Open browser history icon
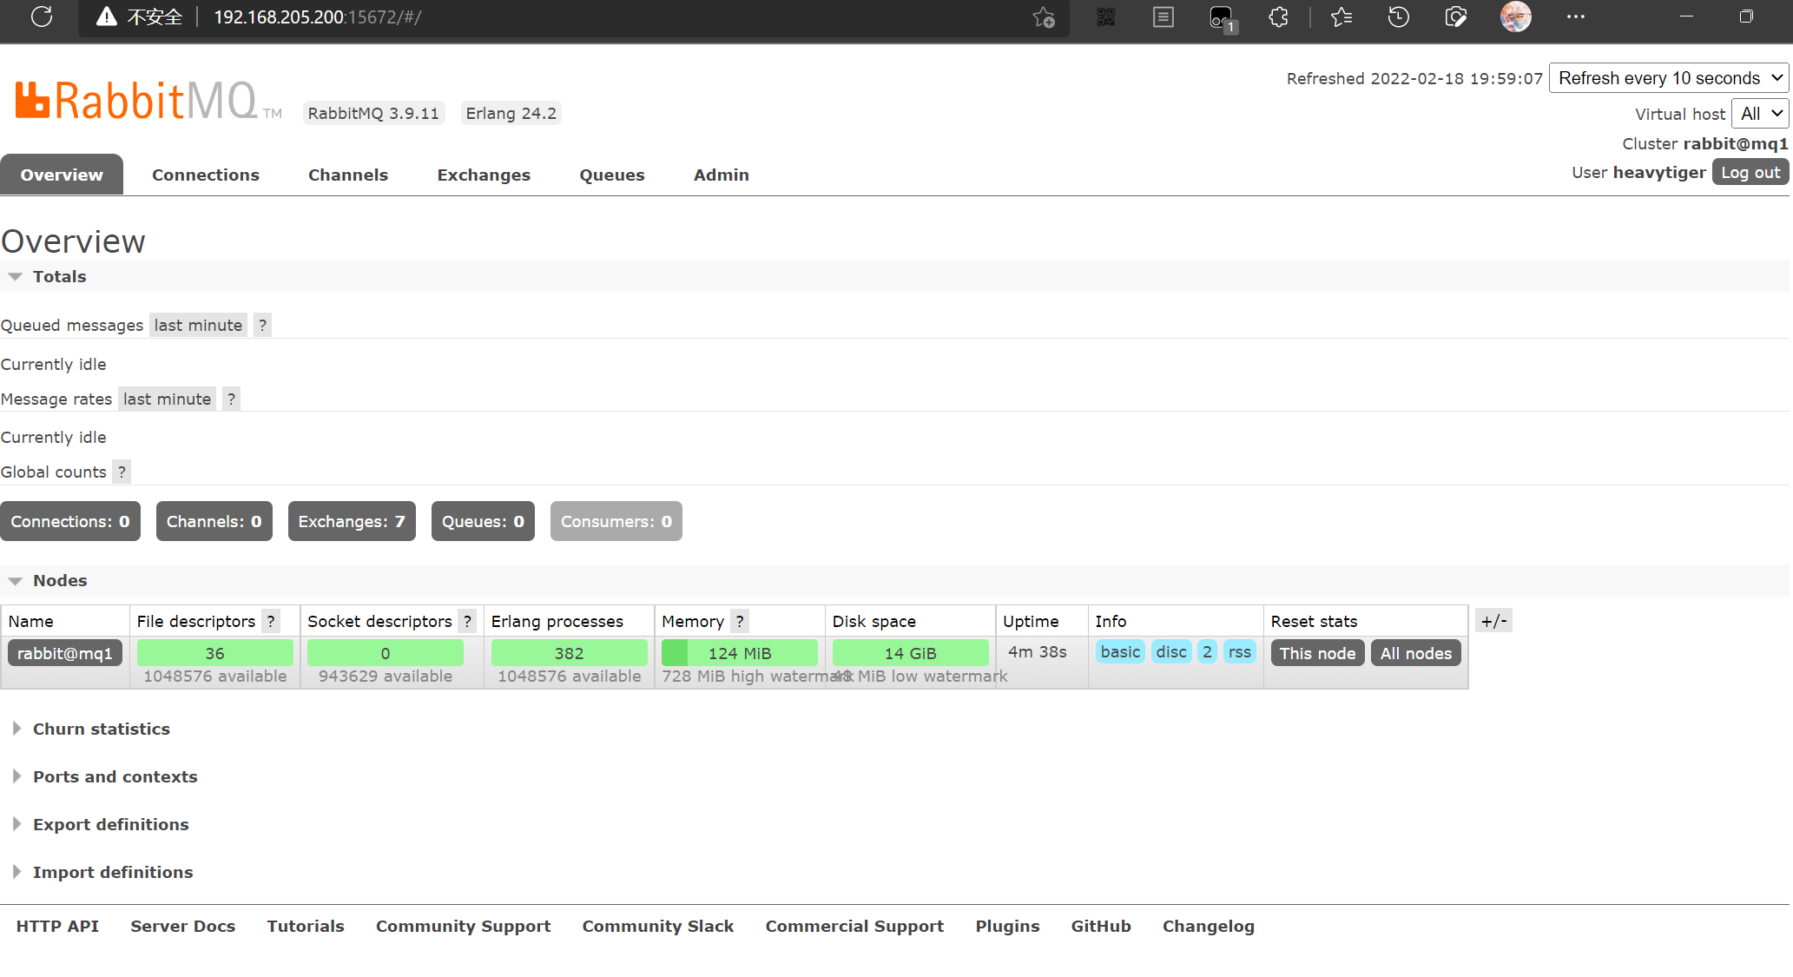This screenshot has width=1793, height=977. (x=1398, y=17)
